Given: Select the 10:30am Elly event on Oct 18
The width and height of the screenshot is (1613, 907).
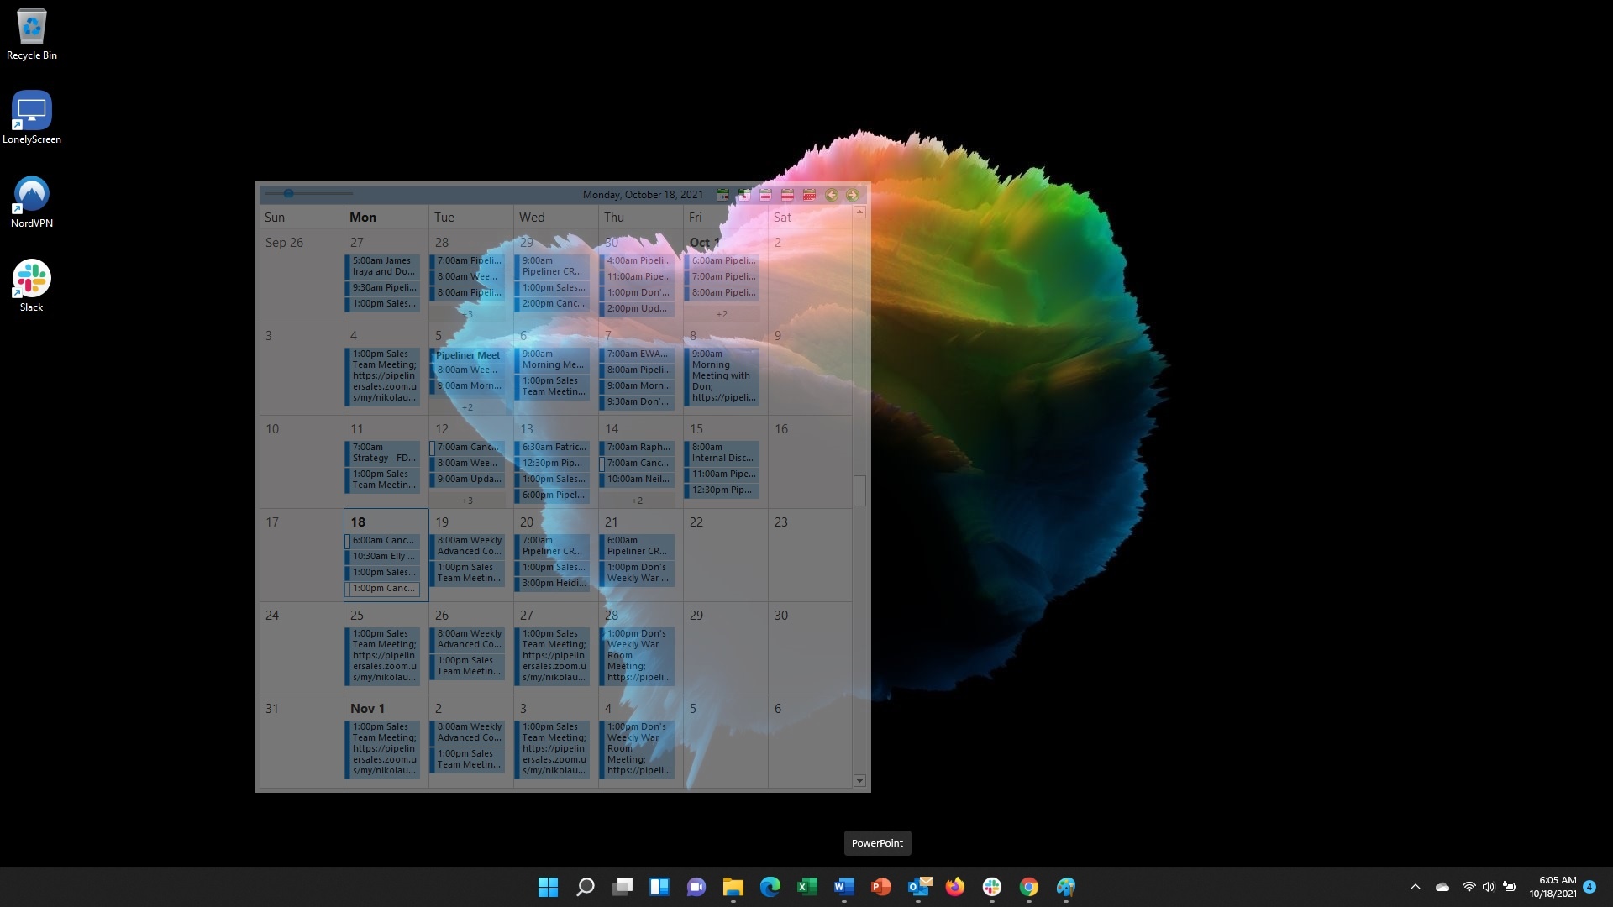Looking at the screenshot, I should coord(384,556).
